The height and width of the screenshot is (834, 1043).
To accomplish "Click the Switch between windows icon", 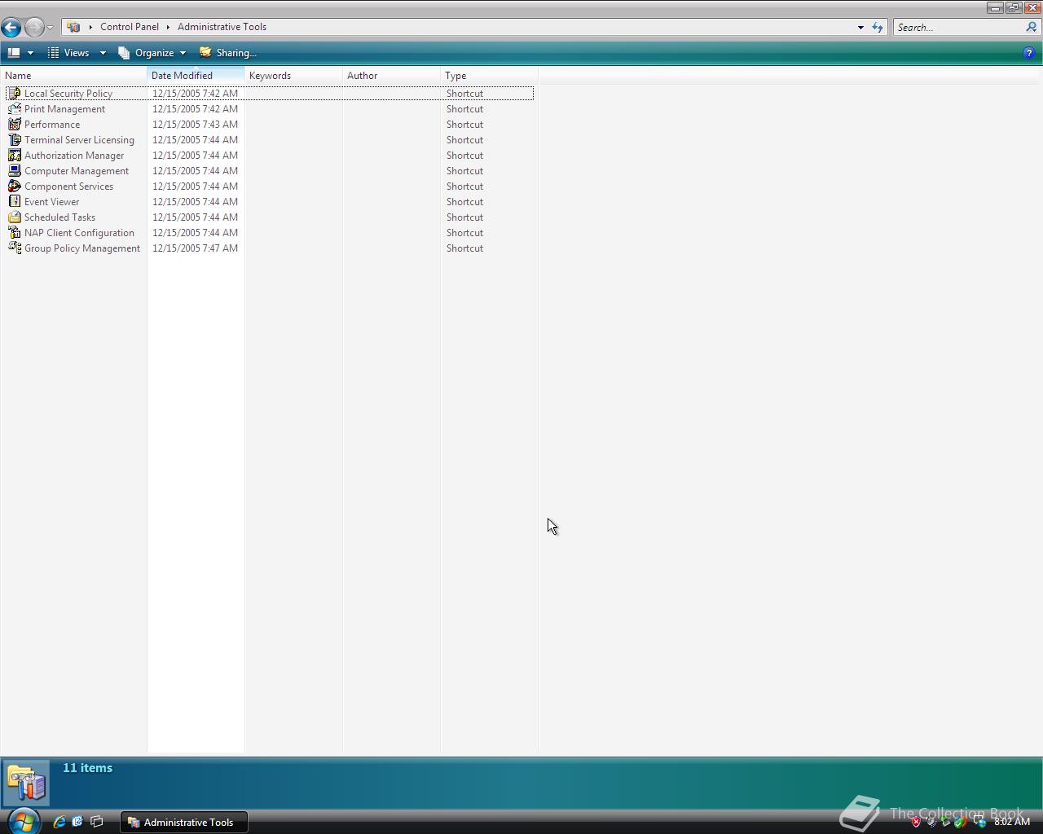I will (96, 822).
